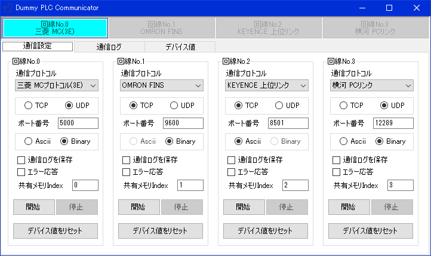
Task: Start communication with 開始 for 回線No.3
Action: tap(349, 207)
